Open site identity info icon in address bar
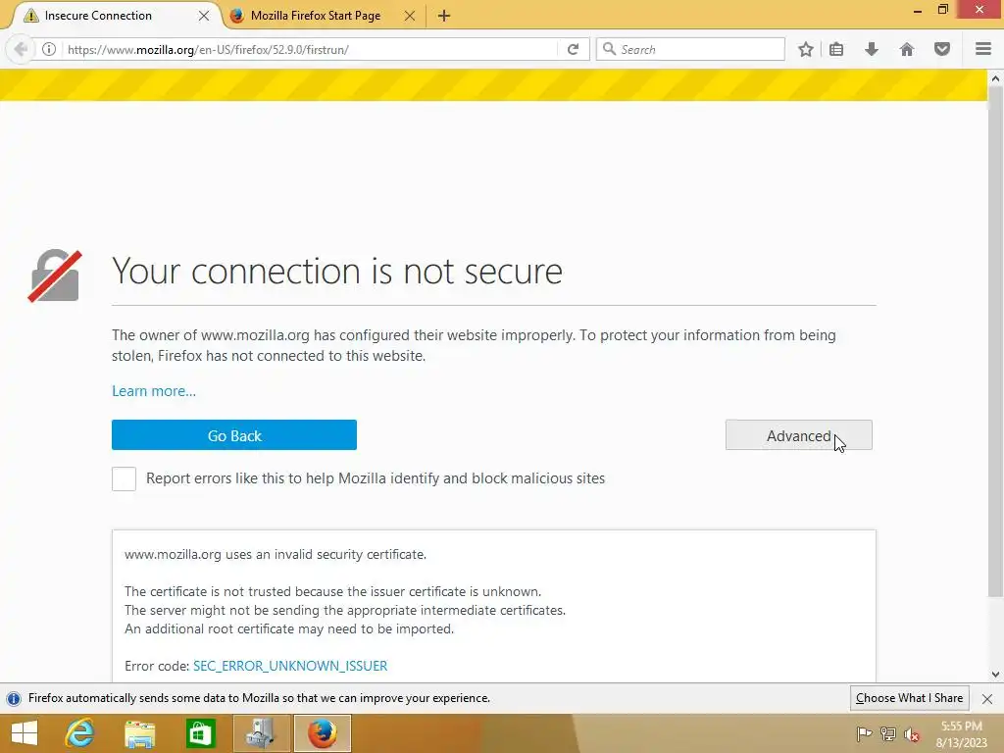 (49, 49)
